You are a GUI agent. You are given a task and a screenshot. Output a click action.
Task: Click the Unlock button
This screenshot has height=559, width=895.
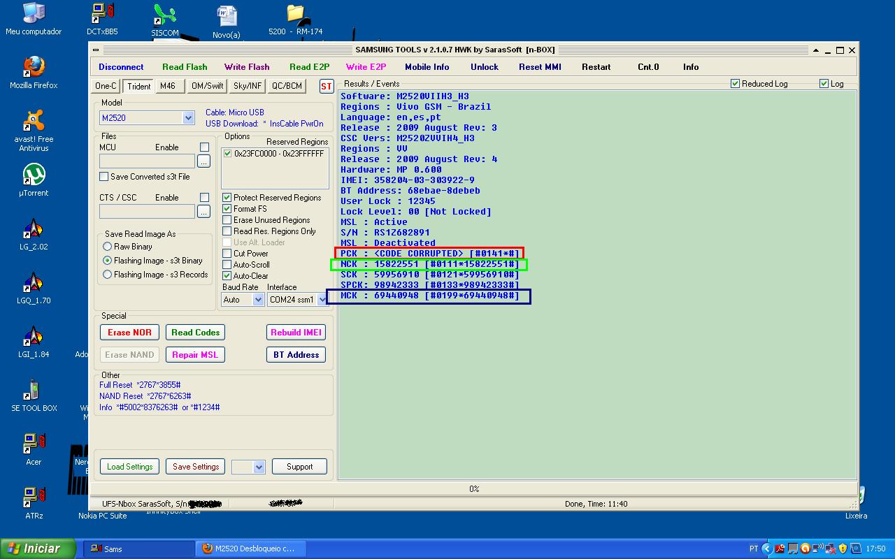(485, 67)
